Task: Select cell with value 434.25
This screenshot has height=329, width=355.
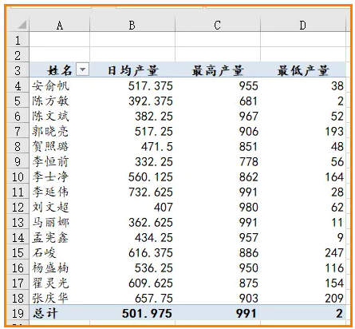Action: click(x=132, y=237)
